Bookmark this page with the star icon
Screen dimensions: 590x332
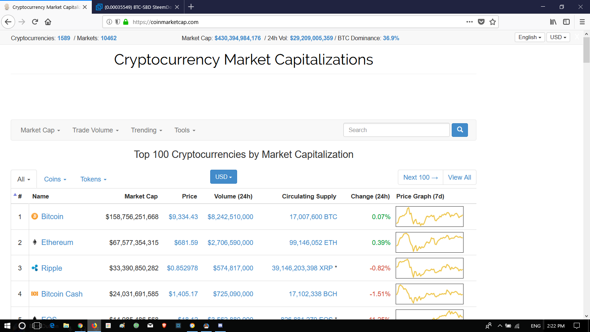click(493, 22)
